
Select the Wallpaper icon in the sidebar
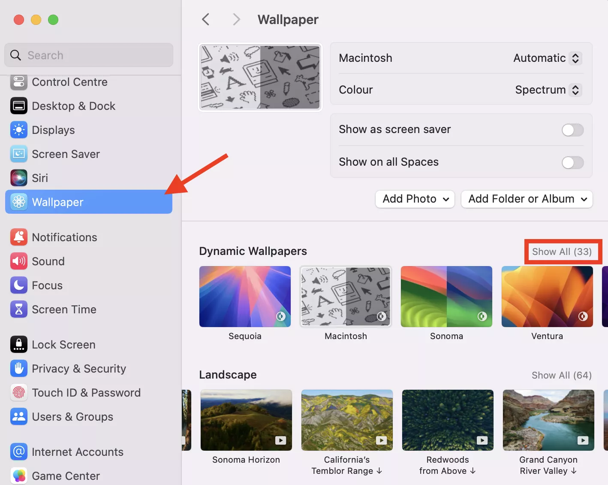click(19, 202)
